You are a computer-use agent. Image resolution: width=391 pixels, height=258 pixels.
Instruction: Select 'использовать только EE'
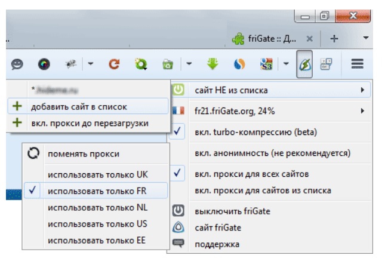96,240
